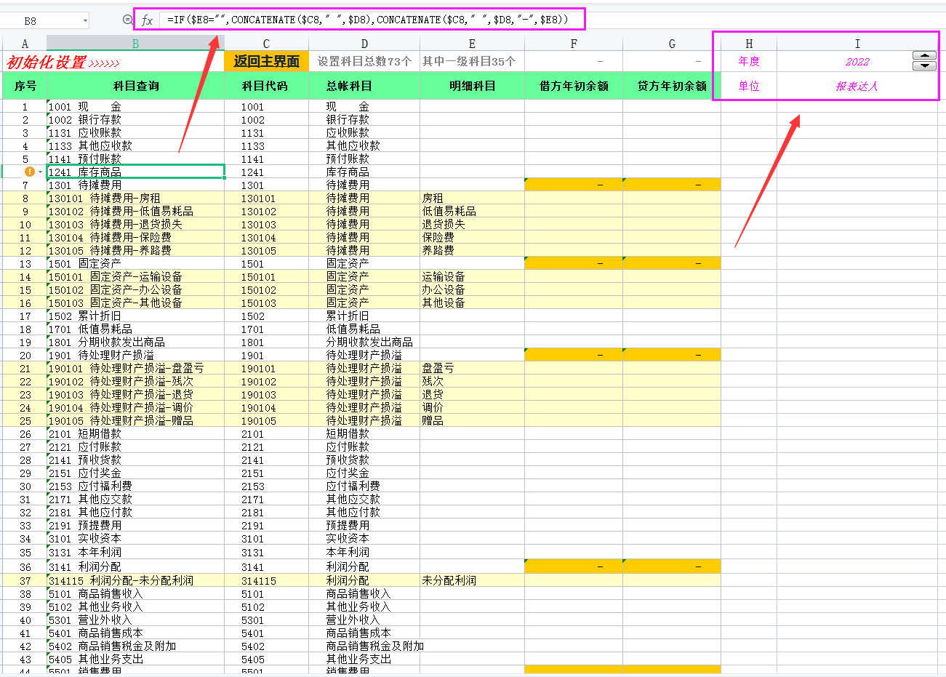Click the fx insert function icon
Viewport: 946px width, 677px height.
point(148,20)
